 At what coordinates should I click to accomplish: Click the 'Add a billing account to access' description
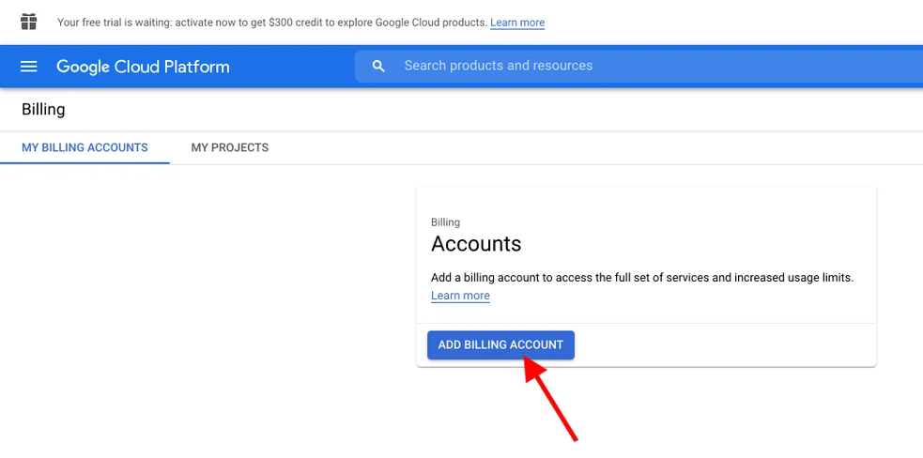tap(642, 277)
